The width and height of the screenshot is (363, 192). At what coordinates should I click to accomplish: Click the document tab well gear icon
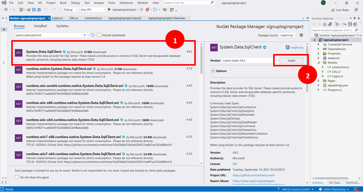307,18
